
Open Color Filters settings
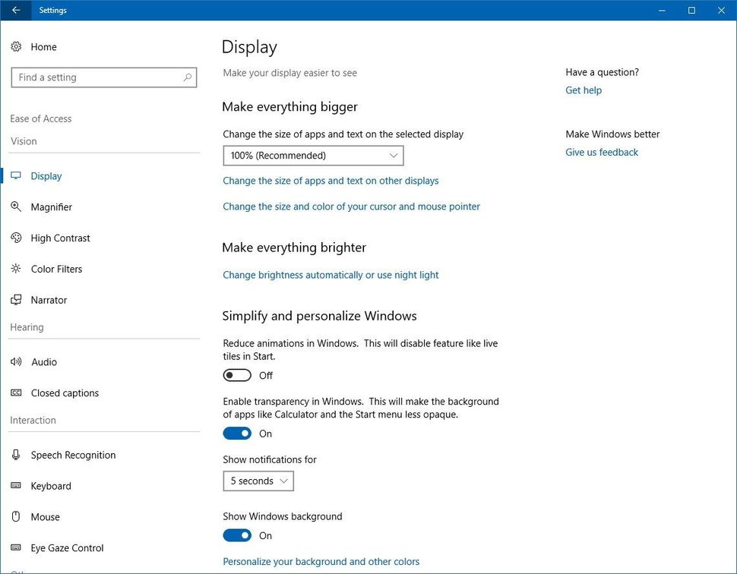click(16, 269)
